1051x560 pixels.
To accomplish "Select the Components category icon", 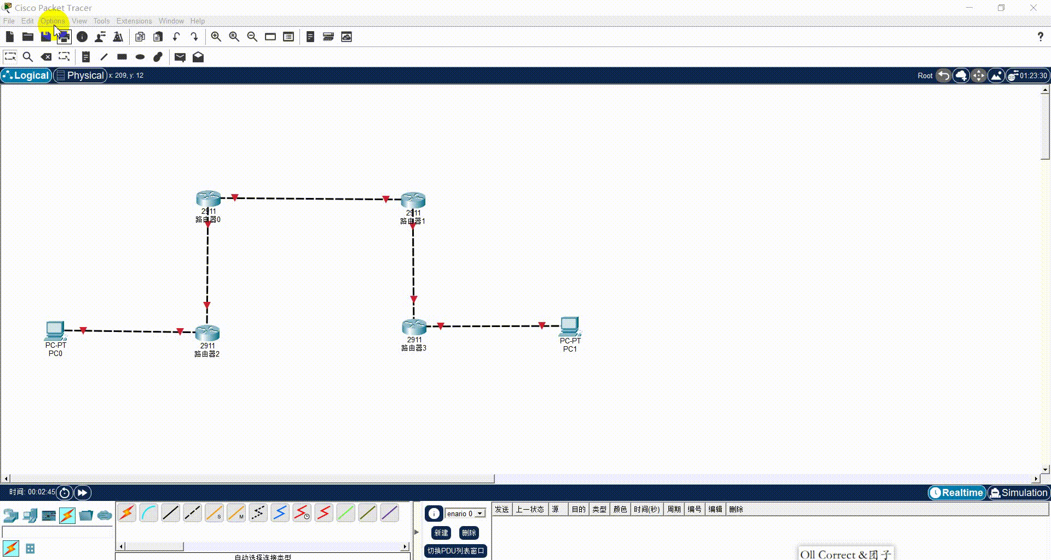I will coord(49,515).
